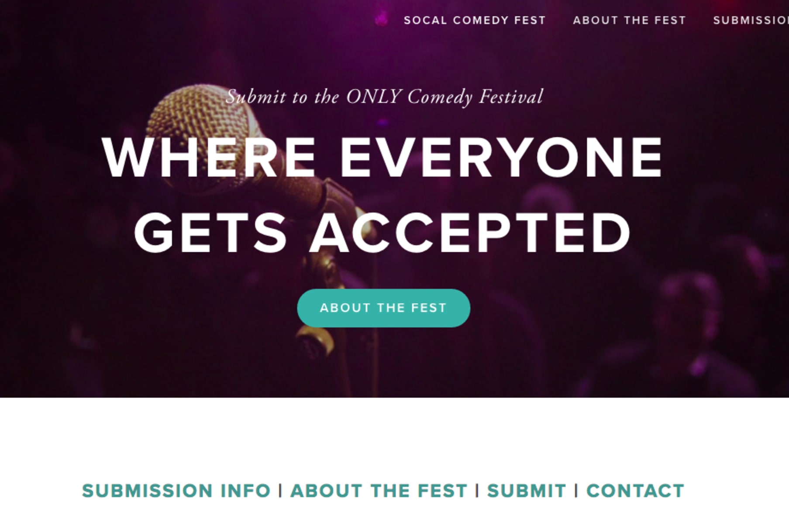
Task: Open the SoCal Comedy Fest nav item
Action: pyautogui.click(x=475, y=21)
